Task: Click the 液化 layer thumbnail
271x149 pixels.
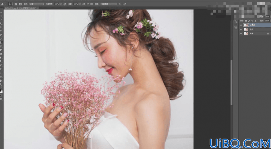Action: [x=246, y=29]
